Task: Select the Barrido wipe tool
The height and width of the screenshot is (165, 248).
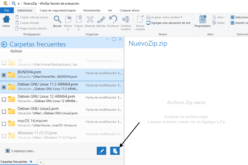Action: tap(101, 22)
